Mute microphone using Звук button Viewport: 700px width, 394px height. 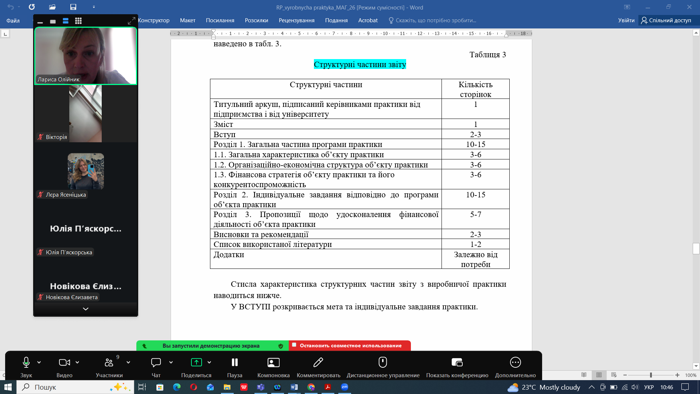tap(26, 367)
